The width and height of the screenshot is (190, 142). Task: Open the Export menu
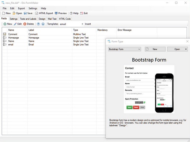point(22,8)
